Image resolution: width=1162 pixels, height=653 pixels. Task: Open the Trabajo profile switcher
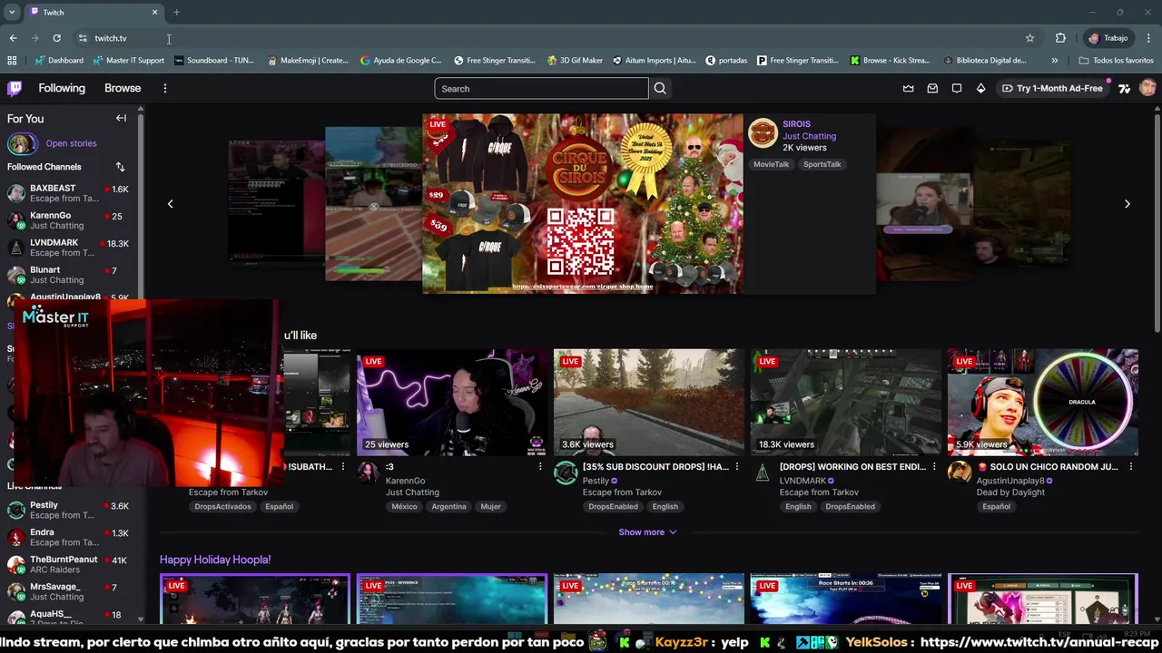point(1108,38)
